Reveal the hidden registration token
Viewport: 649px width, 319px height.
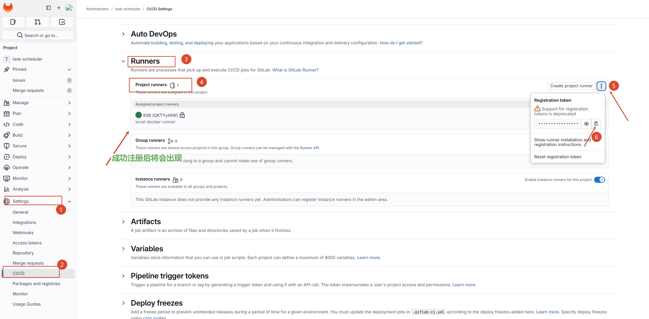pos(586,124)
